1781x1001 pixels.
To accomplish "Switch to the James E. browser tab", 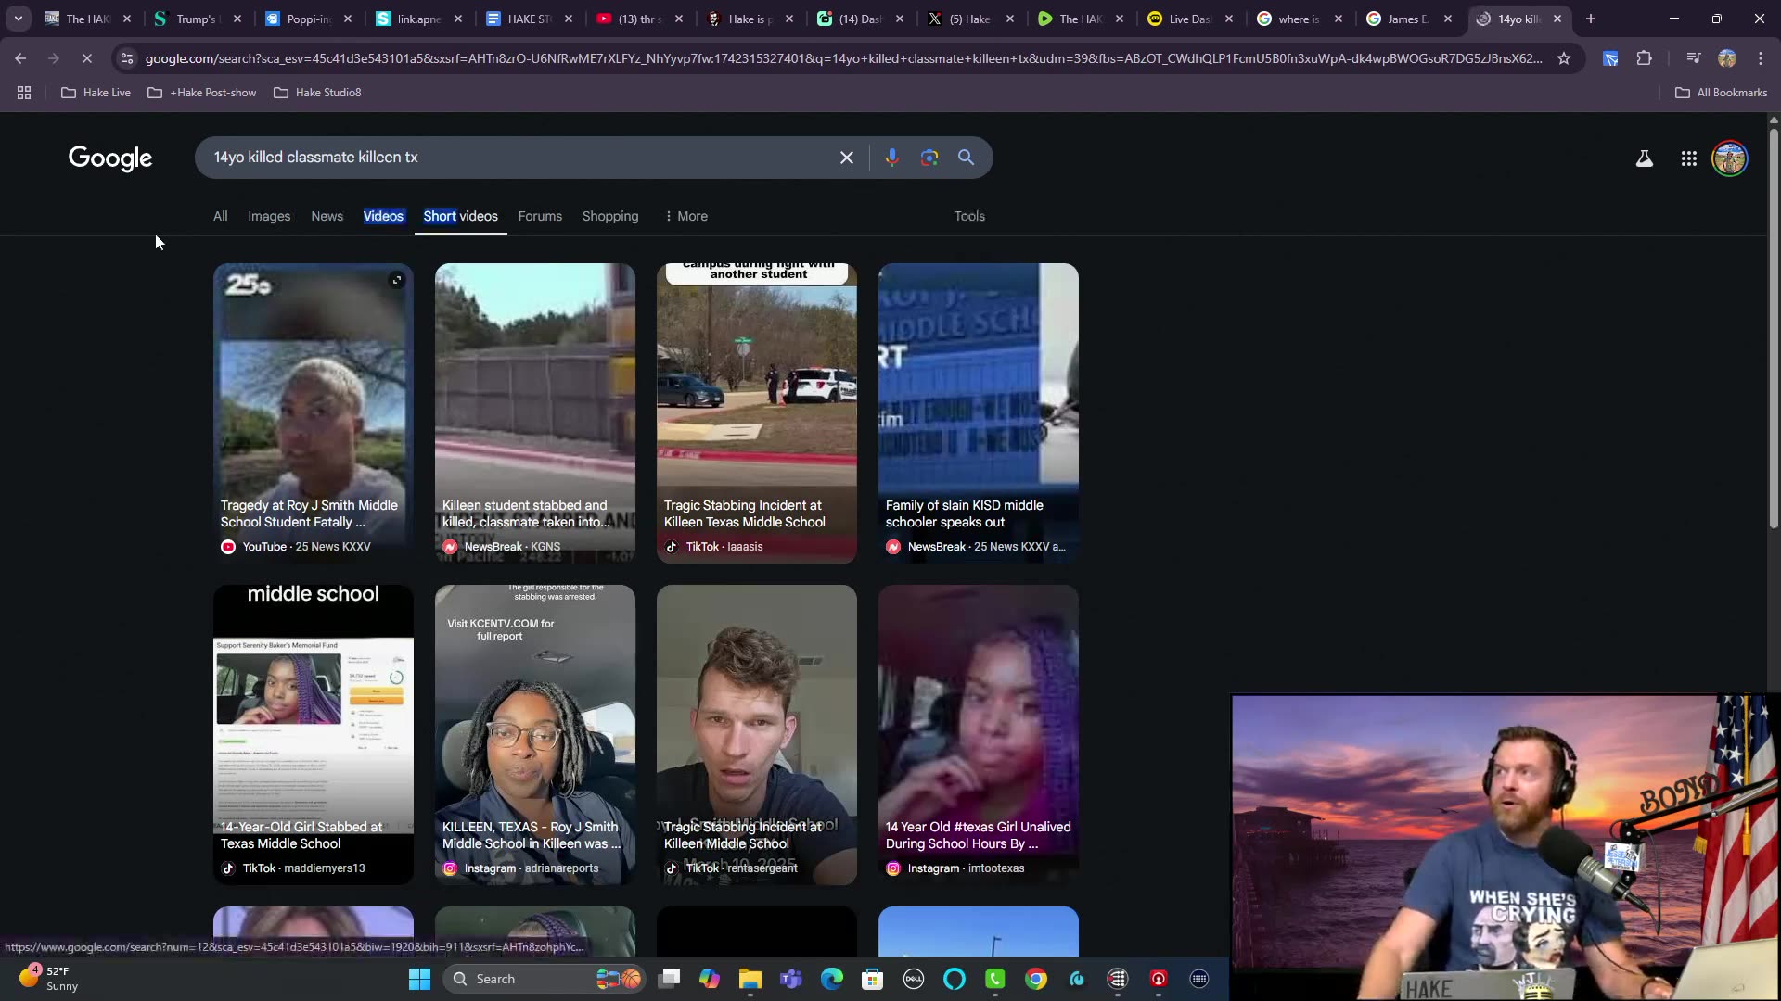I will click(1409, 19).
